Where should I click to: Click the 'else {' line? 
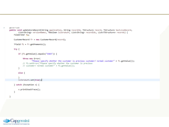coord(21,73)
